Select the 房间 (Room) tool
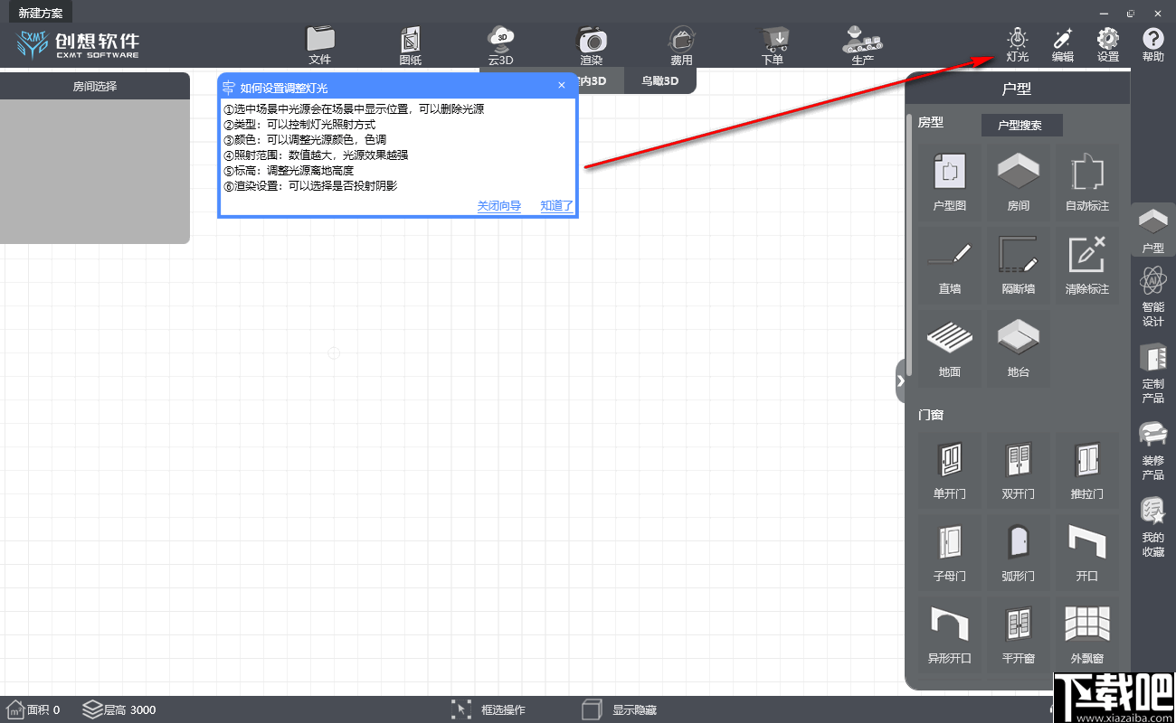The height and width of the screenshot is (723, 1176). tap(1019, 183)
